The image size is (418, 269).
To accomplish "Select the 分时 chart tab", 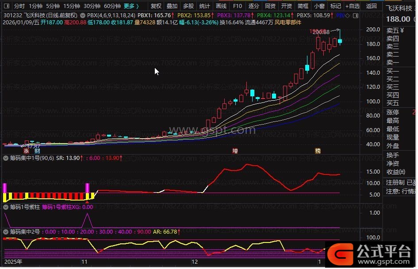I will [x=19, y=6].
